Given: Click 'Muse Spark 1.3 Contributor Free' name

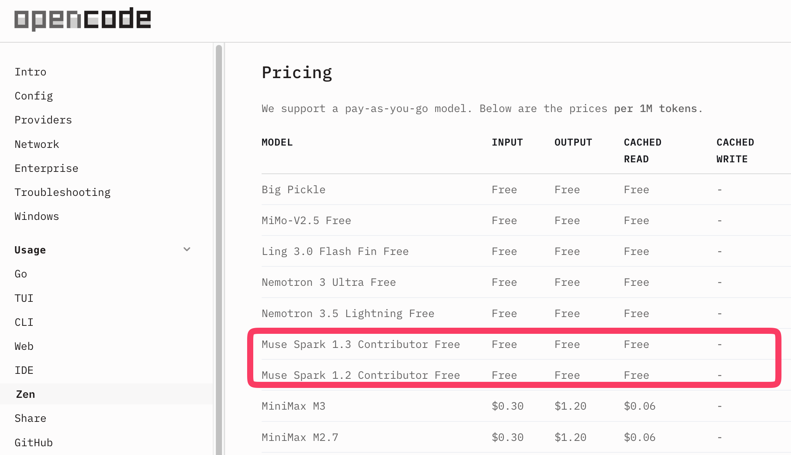Looking at the screenshot, I should pyautogui.click(x=361, y=344).
